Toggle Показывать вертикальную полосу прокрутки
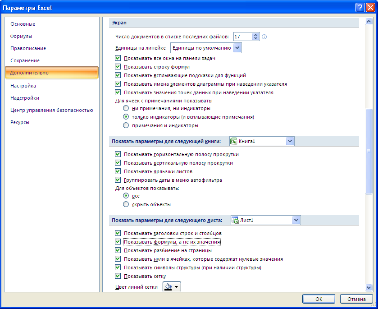The width and height of the screenshot is (378, 309). pyautogui.click(x=118, y=163)
